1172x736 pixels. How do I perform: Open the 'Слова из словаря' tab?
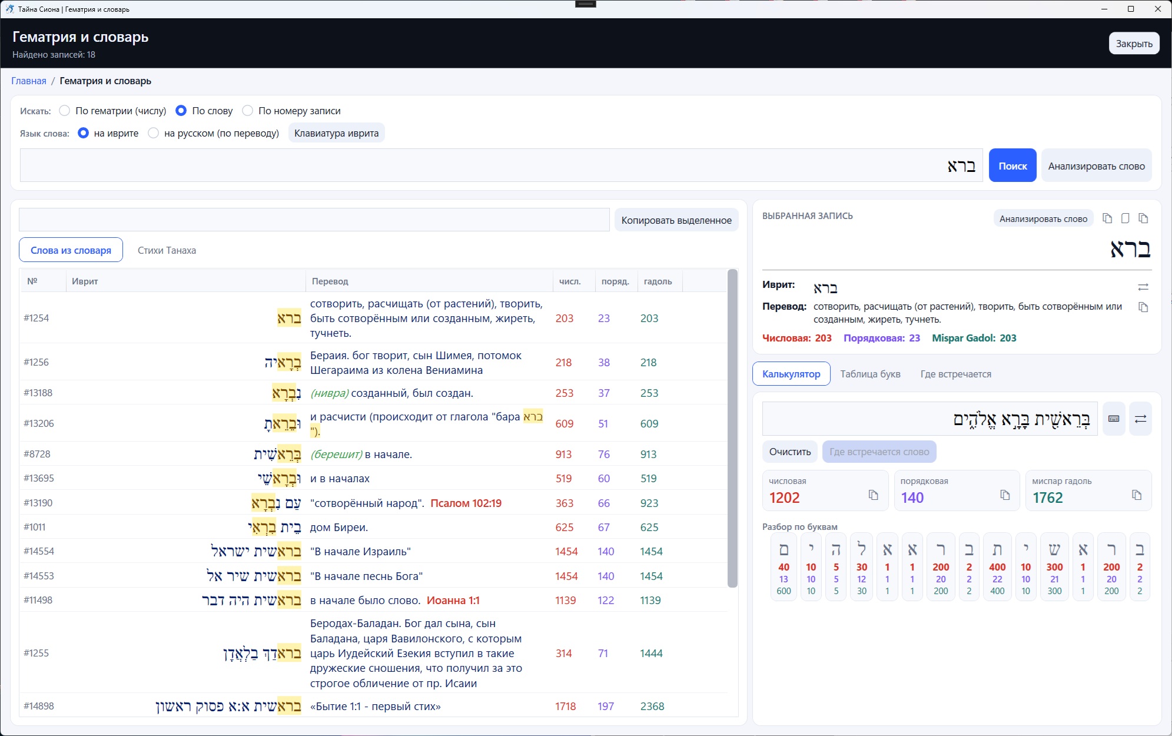71,250
